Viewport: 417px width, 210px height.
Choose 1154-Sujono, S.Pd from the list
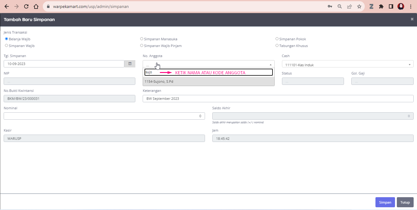209,81
